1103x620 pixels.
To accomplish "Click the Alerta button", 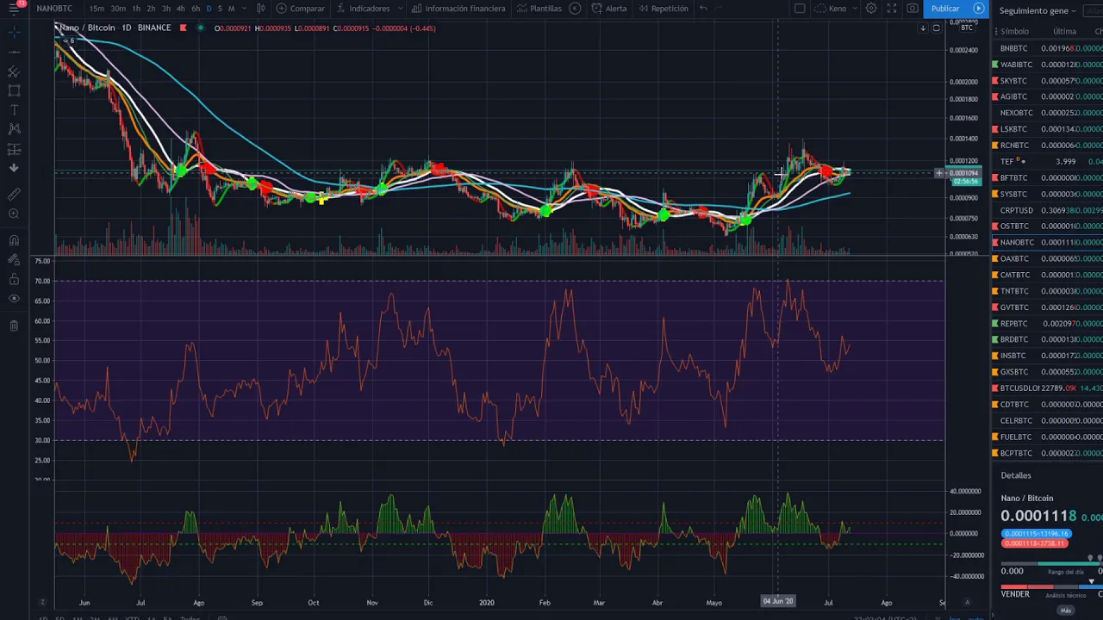I will point(610,9).
